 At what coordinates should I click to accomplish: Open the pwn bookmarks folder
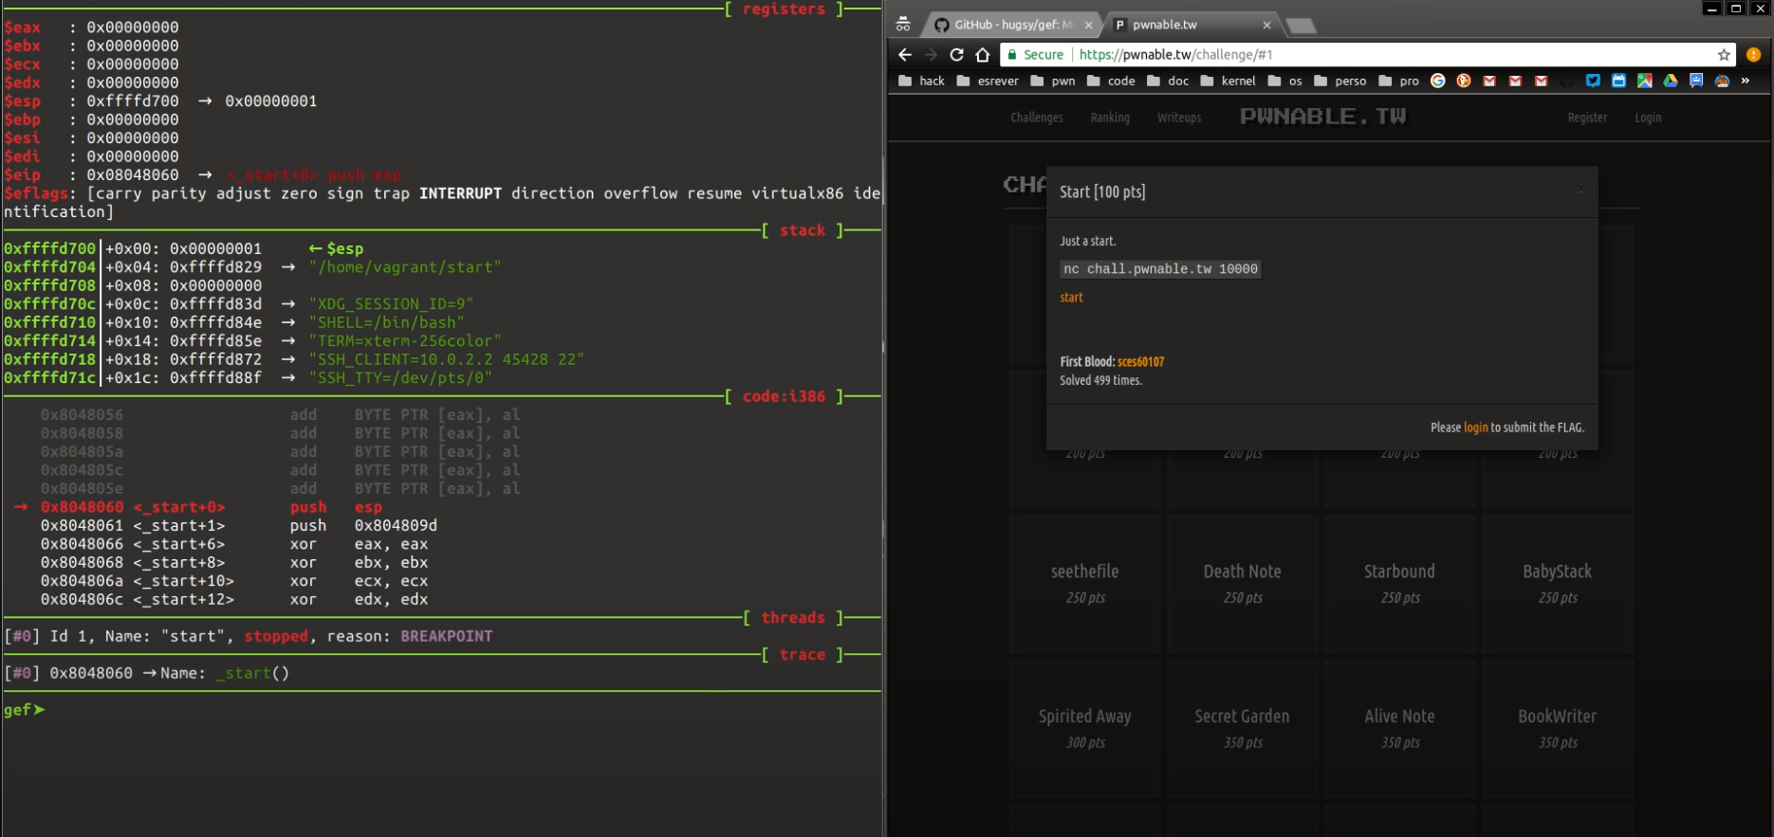tap(1053, 81)
